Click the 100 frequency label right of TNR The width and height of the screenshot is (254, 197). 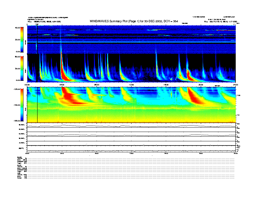click(239, 95)
